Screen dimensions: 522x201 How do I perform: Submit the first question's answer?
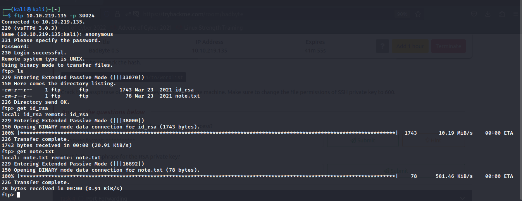click(363, 140)
